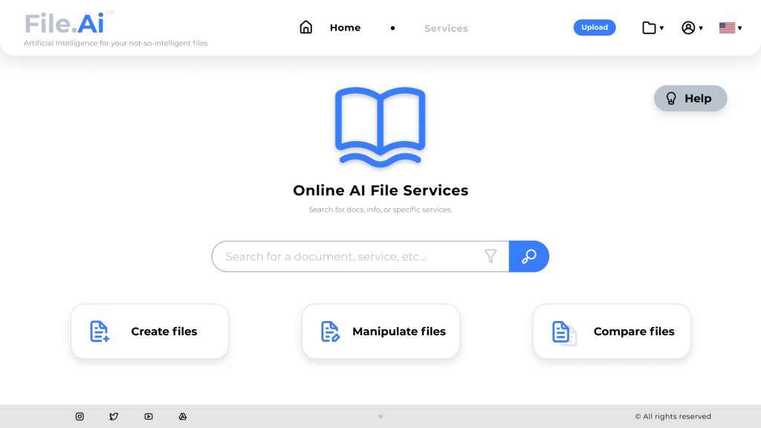Click the blue Upload button
This screenshot has height=428, width=761.
(x=595, y=27)
